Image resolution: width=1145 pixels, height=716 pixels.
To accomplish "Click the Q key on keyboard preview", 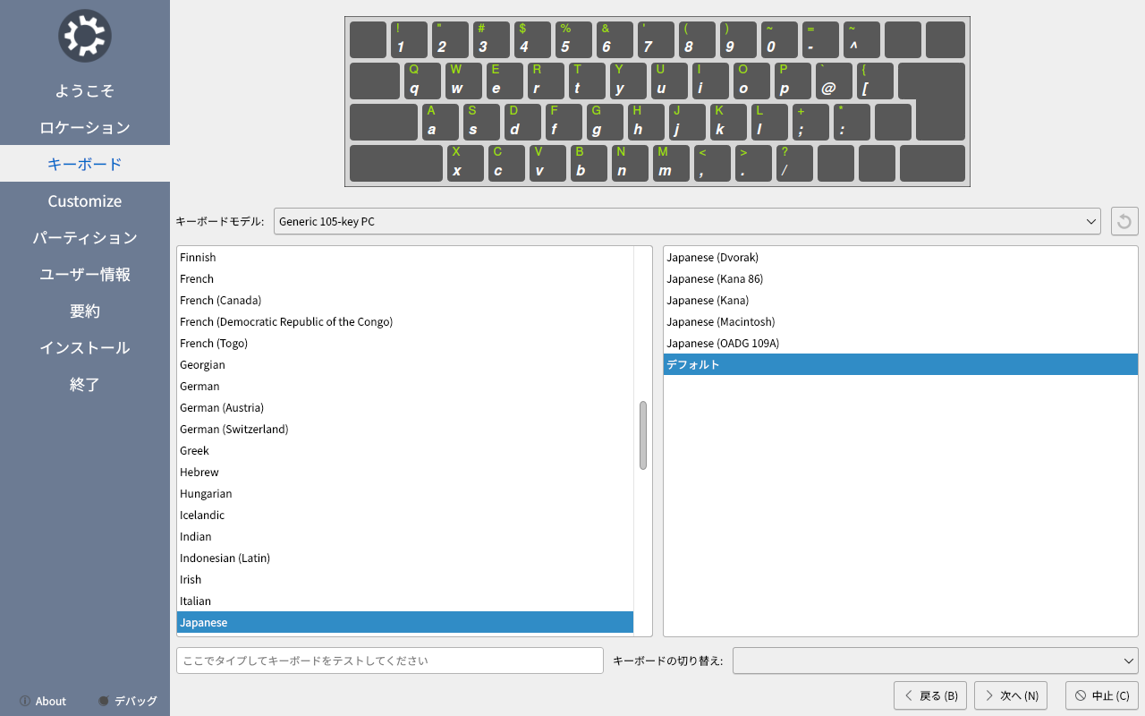I will pyautogui.click(x=422, y=81).
